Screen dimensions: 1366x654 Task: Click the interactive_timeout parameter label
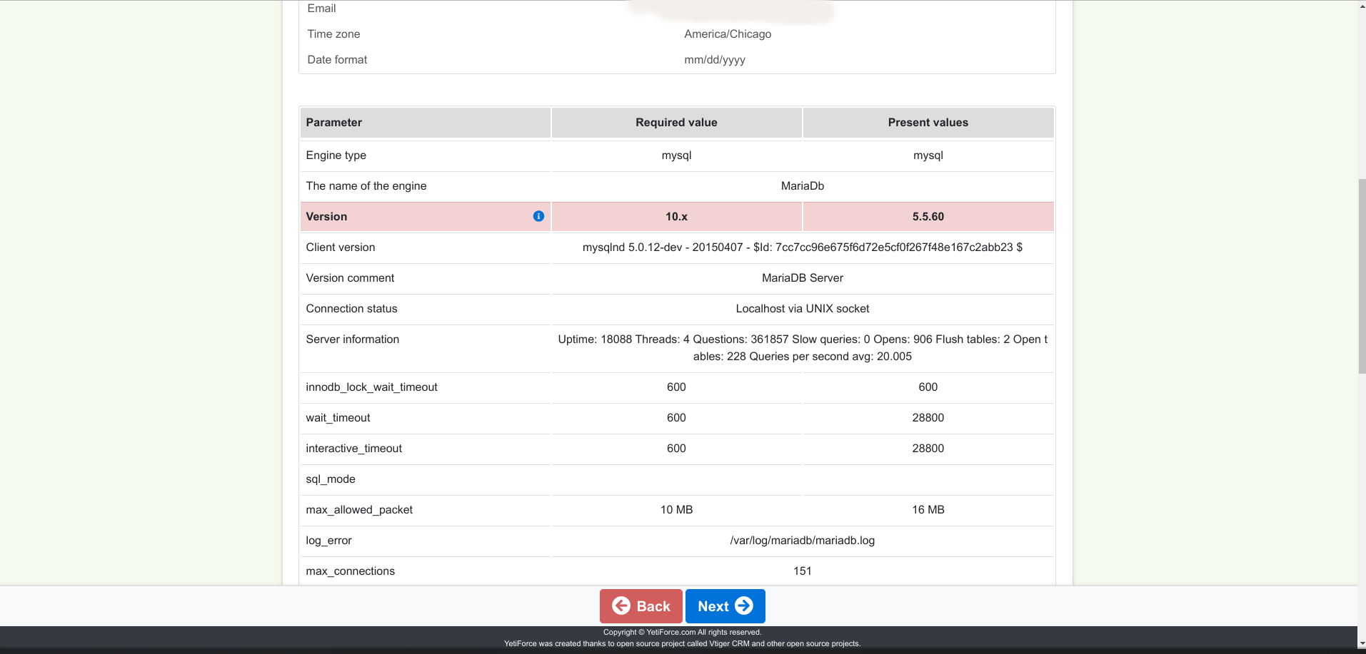tap(353, 449)
